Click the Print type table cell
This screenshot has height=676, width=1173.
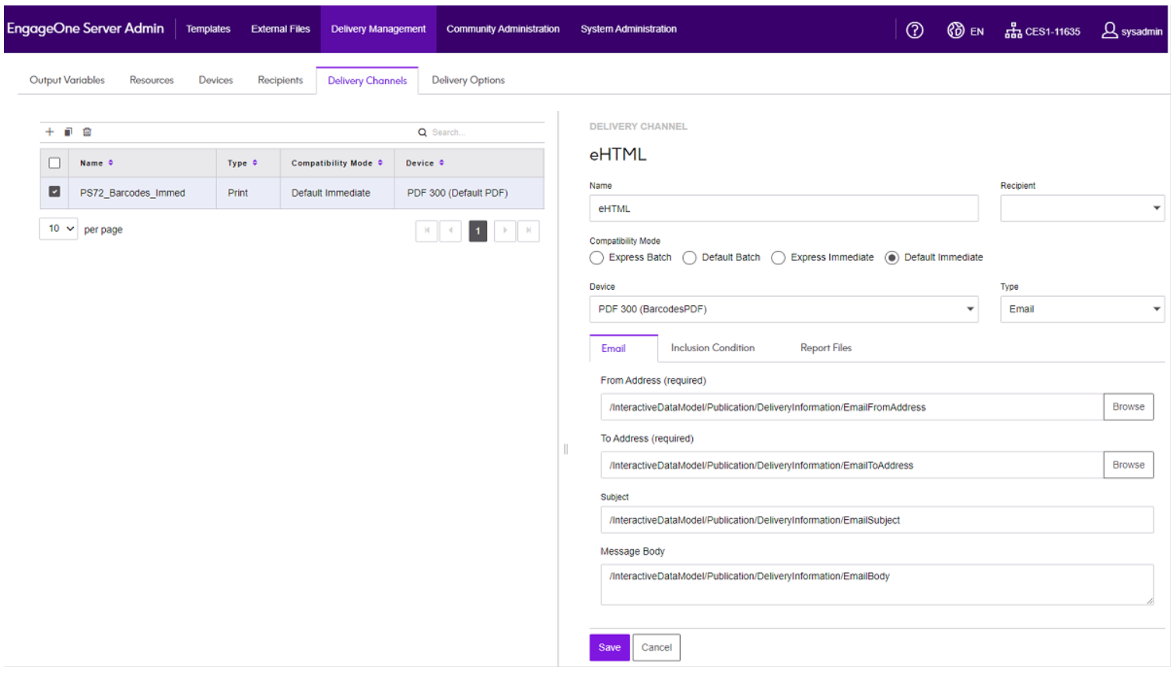247,193
